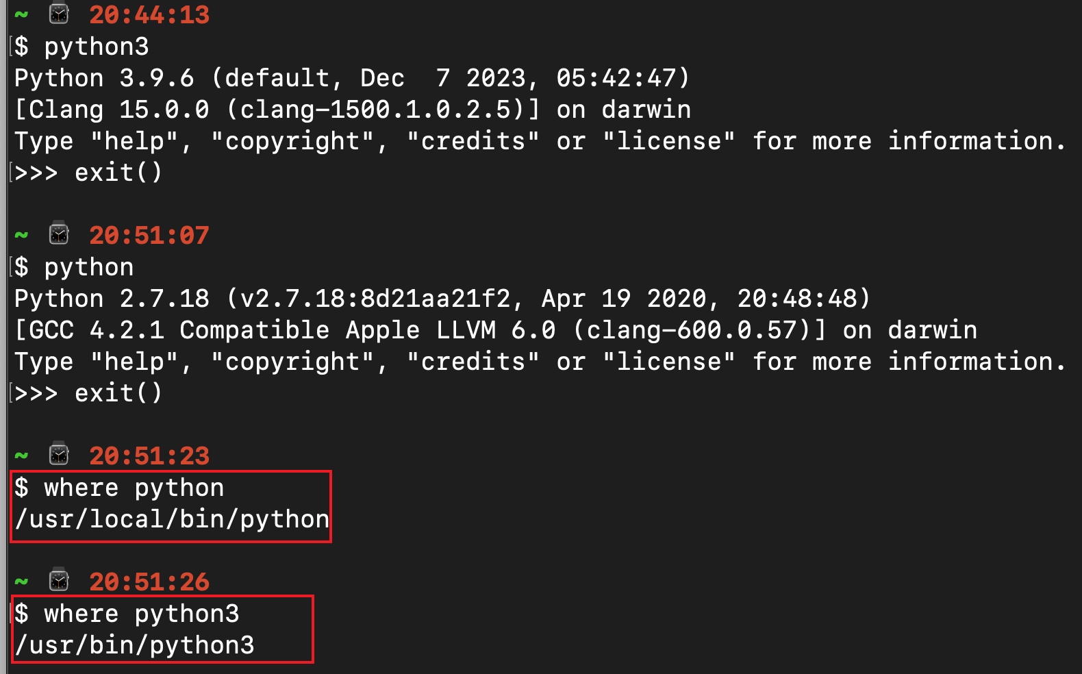Image resolution: width=1082 pixels, height=674 pixels.
Task: Click the watch icon beside 20:51:26
Action: (59, 581)
